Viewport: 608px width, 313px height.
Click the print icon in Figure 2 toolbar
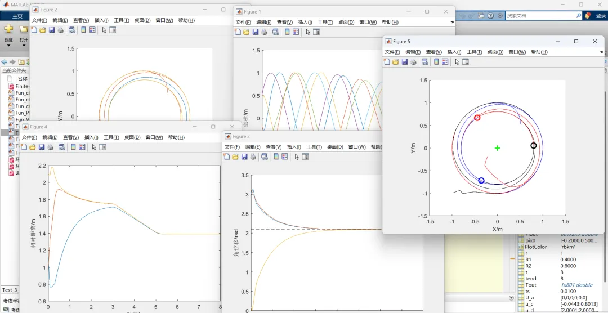(x=61, y=30)
